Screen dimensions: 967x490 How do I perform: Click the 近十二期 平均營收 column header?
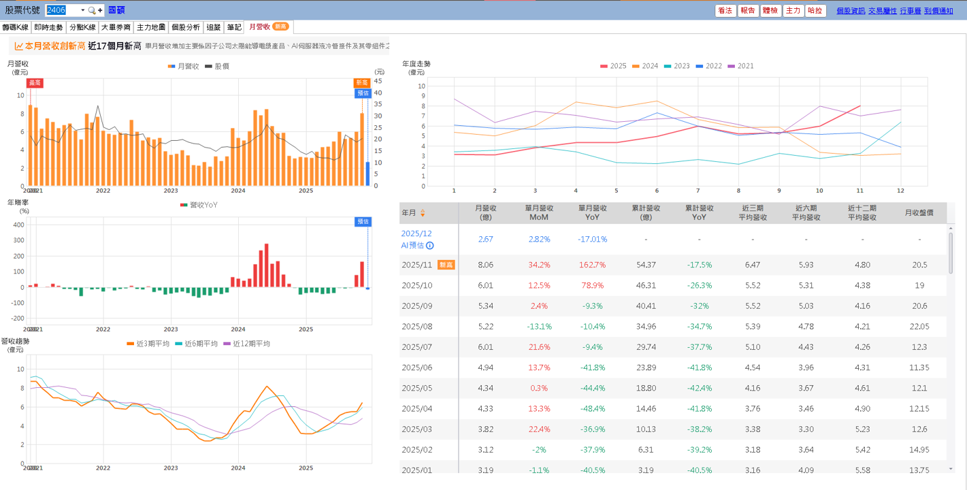(862, 213)
